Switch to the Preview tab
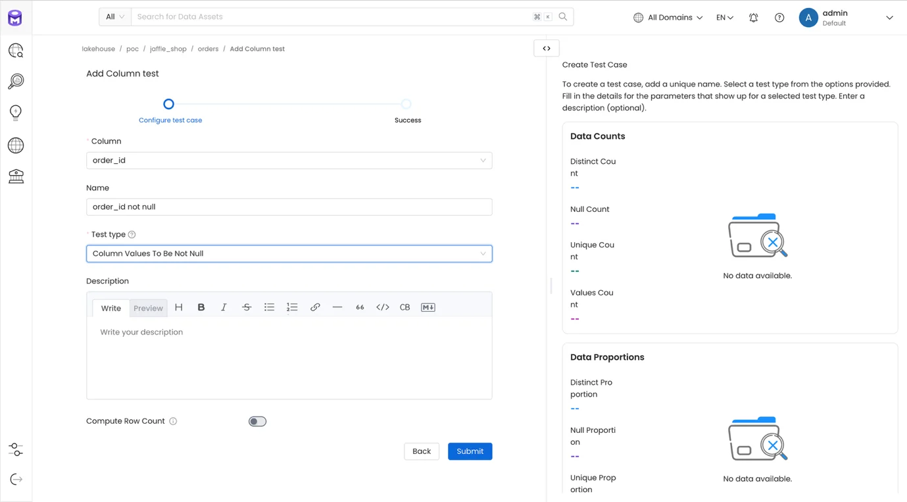 coord(148,308)
